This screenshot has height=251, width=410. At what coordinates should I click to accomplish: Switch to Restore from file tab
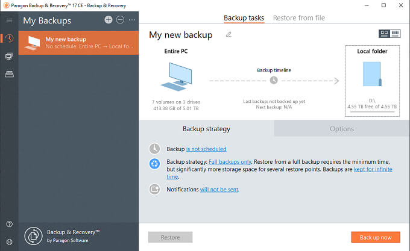coord(299,18)
